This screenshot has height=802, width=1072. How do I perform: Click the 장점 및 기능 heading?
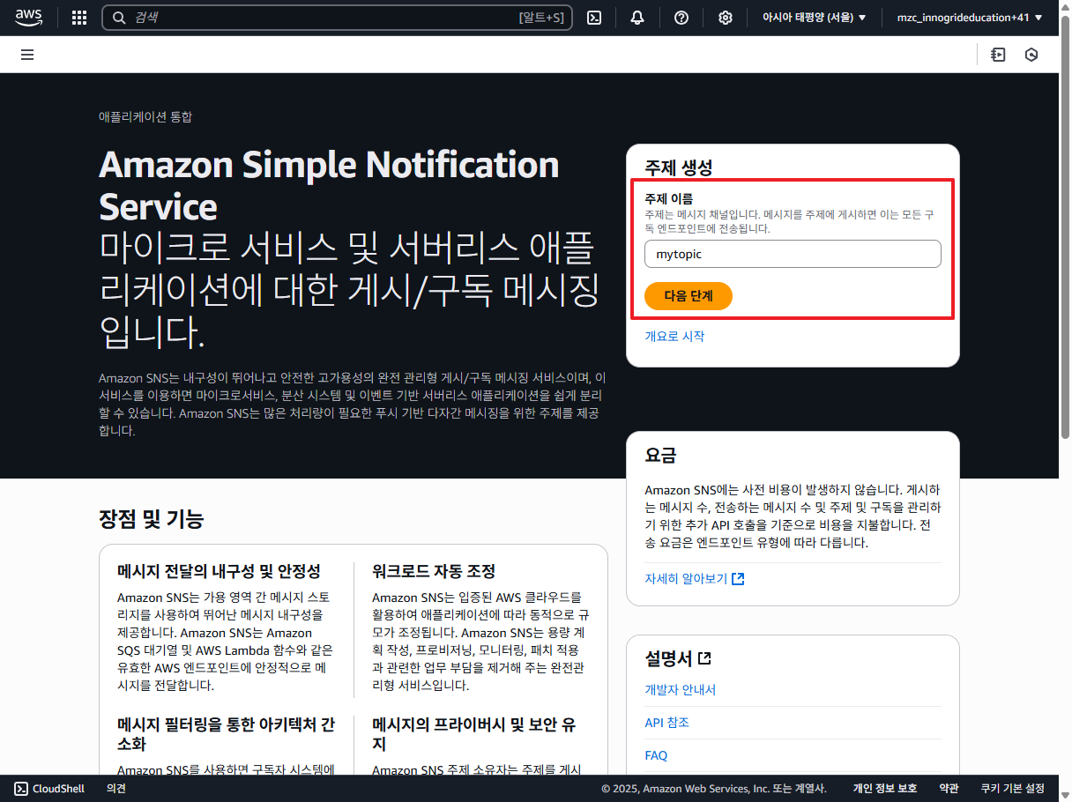point(152,519)
